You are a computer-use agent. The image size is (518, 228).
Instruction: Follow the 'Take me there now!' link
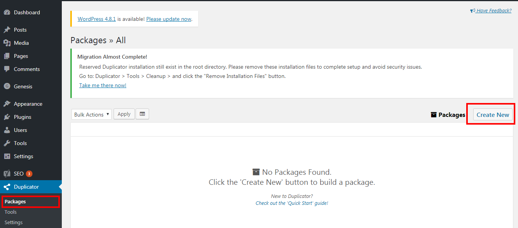pyautogui.click(x=103, y=85)
